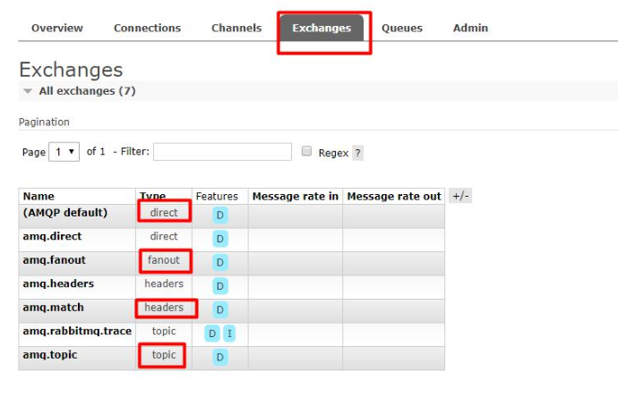
Task: Click the Exchanges page heading
Action: tap(71, 70)
